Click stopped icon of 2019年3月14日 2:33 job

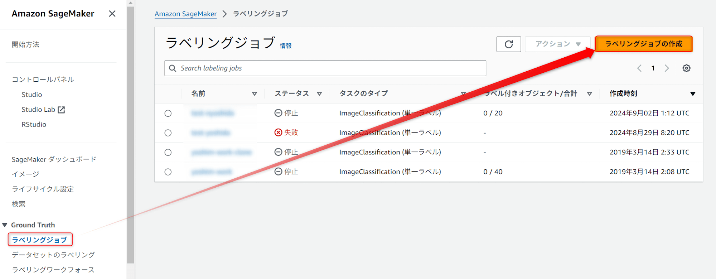pos(278,152)
